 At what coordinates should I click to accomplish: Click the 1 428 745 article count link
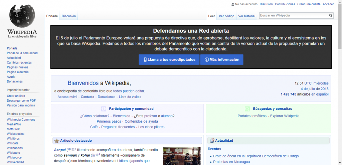click(x=288, y=94)
